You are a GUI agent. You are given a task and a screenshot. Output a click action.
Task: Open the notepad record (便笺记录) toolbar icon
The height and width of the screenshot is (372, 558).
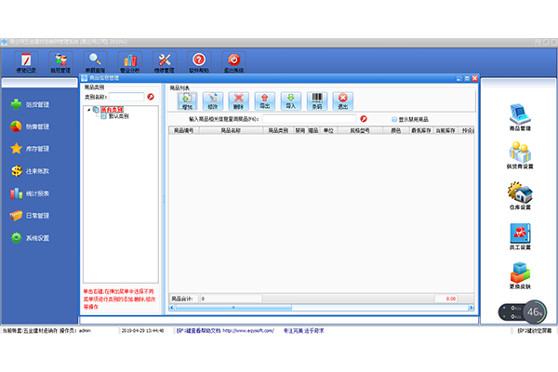(x=26, y=62)
